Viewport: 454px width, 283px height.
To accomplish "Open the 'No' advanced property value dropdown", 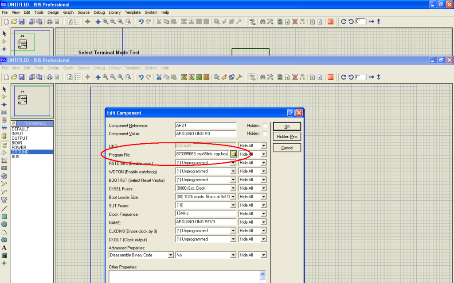I will 233,255.
